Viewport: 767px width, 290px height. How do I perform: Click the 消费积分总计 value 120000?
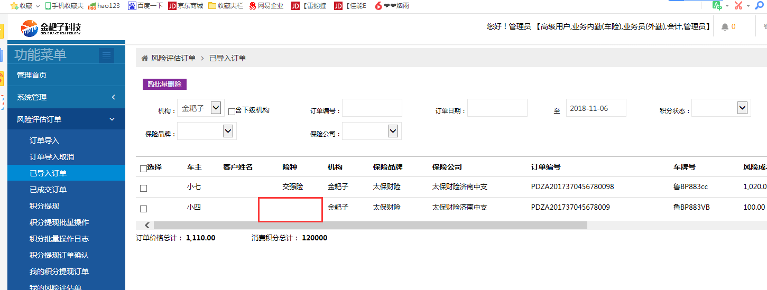pos(315,238)
